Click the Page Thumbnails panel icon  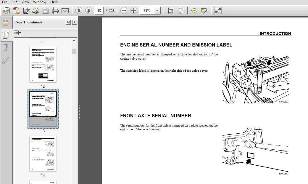[6, 35]
